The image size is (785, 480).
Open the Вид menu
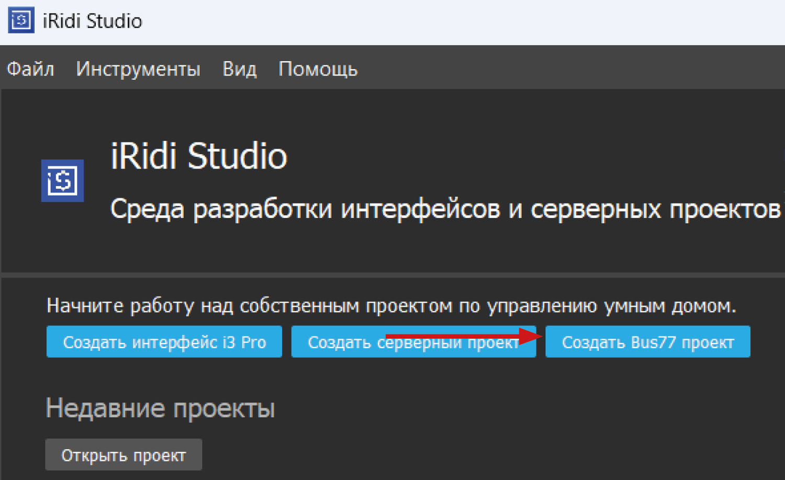239,69
